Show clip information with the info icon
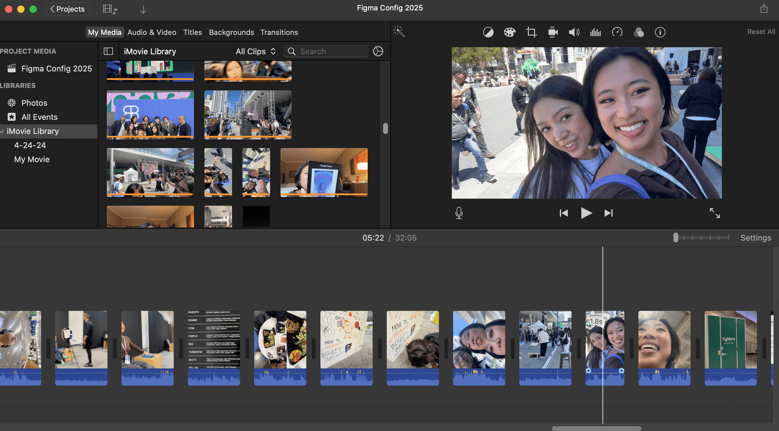 (660, 32)
